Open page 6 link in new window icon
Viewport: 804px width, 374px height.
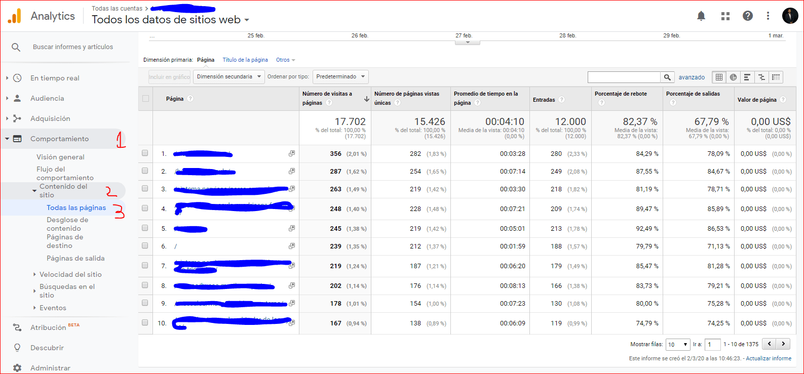tap(292, 246)
